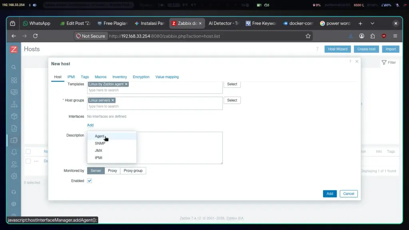Open uBlock extension icon
The height and width of the screenshot is (230, 409).
(384, 36)
